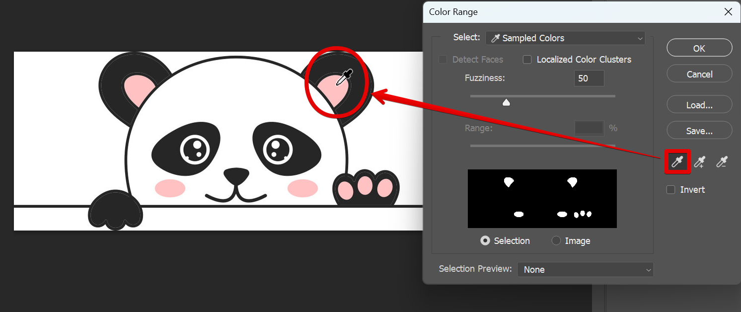741x312 pixels.
Task: Choose the Selection radio button
Action: click(485, 241)
